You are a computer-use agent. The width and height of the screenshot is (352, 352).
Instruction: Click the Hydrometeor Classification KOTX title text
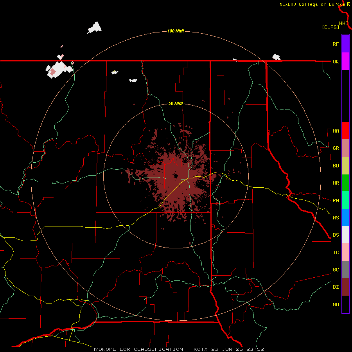(178, 349)
